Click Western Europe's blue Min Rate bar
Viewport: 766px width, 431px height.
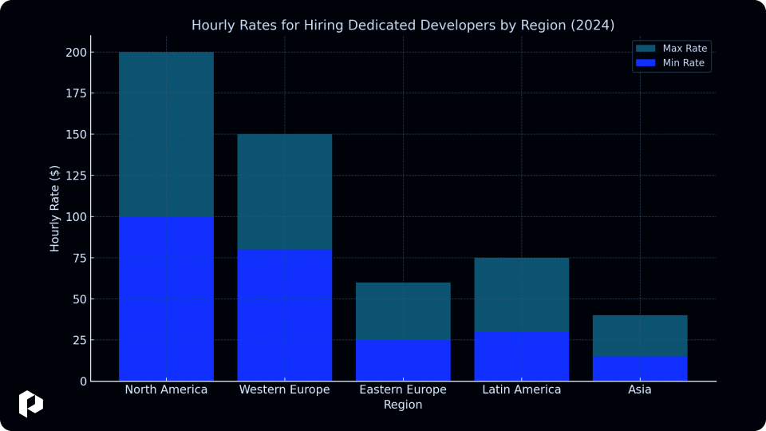[284, 315]
